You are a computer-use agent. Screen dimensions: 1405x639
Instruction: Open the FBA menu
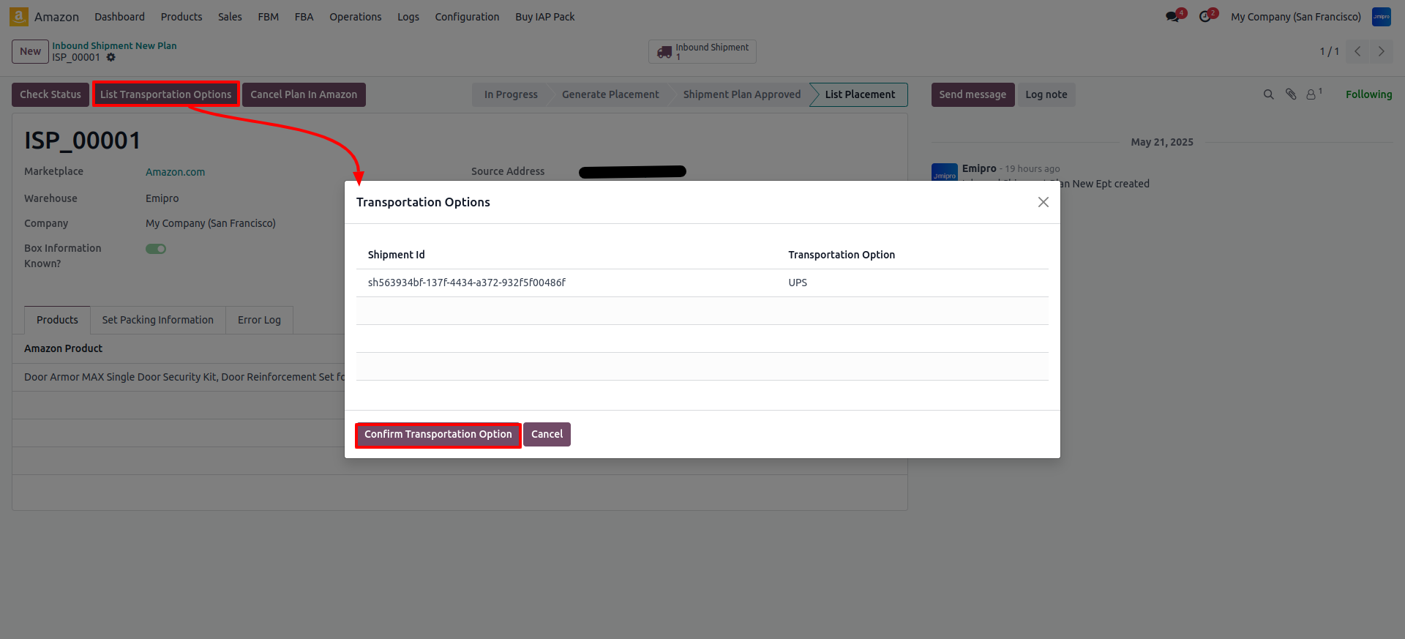[304, 17]
